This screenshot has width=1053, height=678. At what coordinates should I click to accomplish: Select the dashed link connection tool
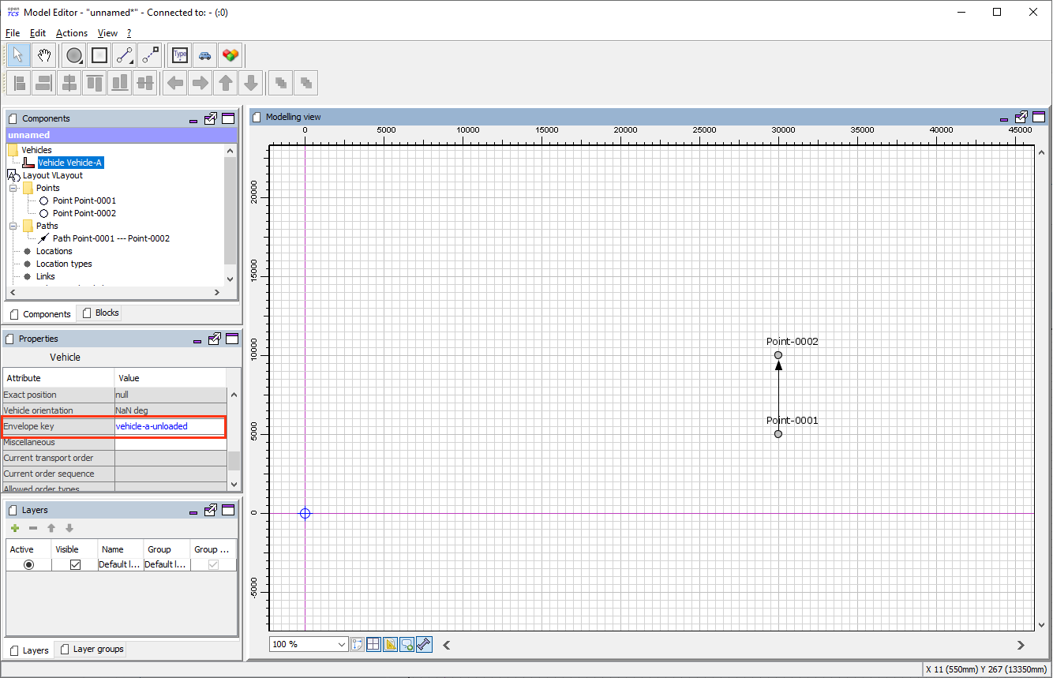point(149,55)
